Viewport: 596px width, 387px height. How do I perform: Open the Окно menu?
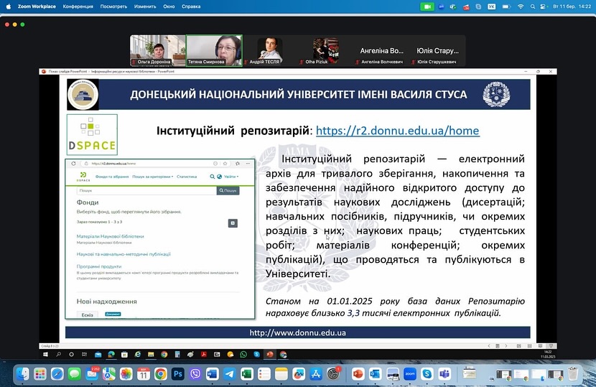pos(169,6)
